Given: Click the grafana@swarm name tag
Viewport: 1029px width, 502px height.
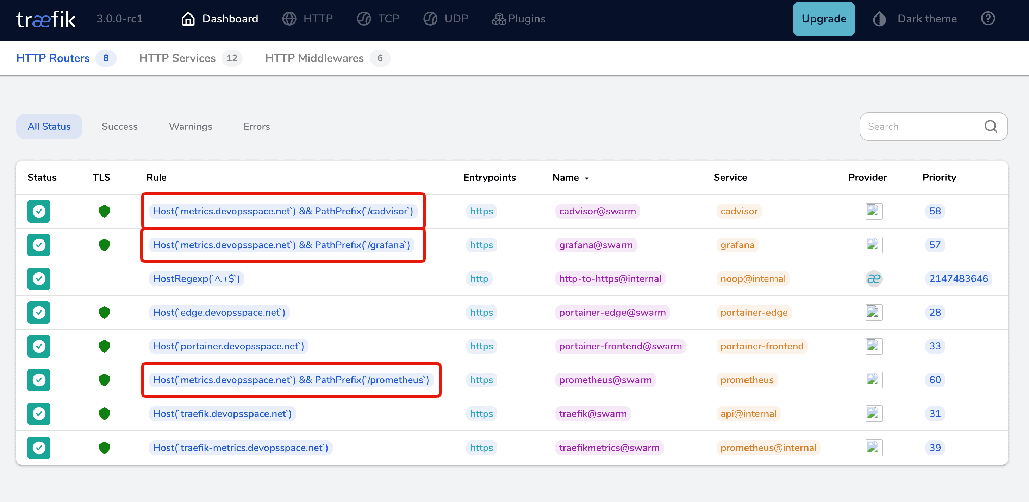Looking at the screenshot, I should pyautogui.click(x=595, y=245).
